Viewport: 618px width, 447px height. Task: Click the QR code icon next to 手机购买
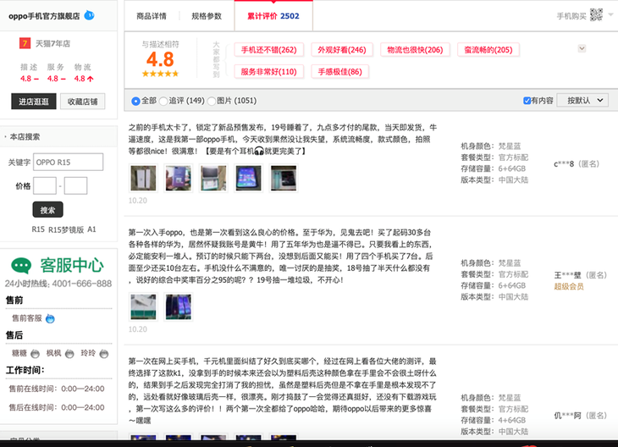click(596, 15)
